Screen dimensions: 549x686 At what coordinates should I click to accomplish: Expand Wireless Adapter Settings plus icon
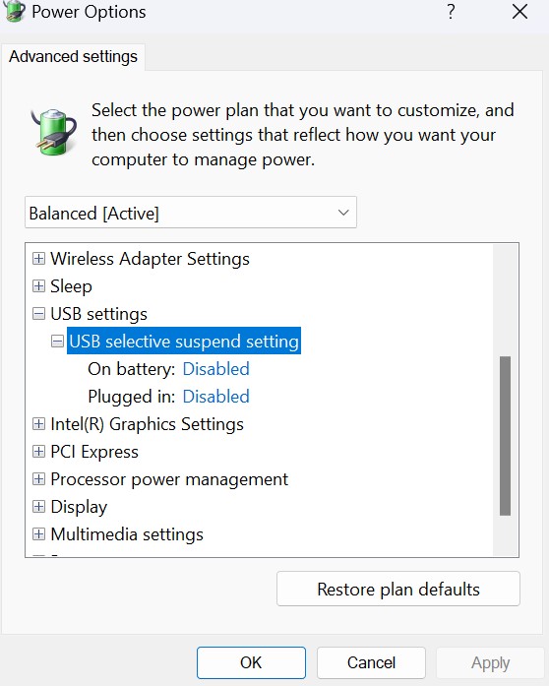pyautogui.click(x=38, y=259)
